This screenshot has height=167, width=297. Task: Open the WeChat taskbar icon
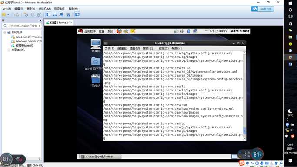click(x=290, y=30)
